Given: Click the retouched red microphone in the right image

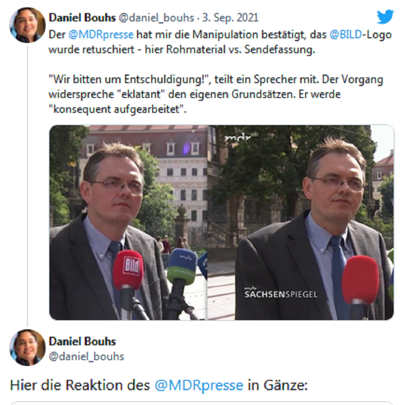Looking at the screenshot, I should click(360, 279).
